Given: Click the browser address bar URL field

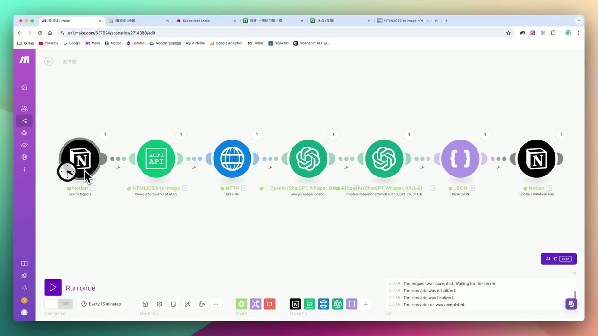Looking at the screenshot, I should point(280,33).
